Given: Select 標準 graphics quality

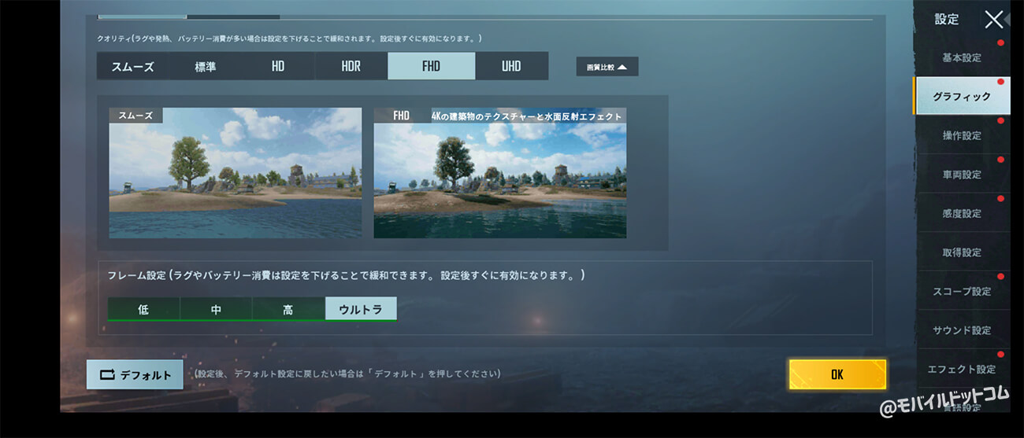Looking at the screenshot, I should tap(206, 66).
